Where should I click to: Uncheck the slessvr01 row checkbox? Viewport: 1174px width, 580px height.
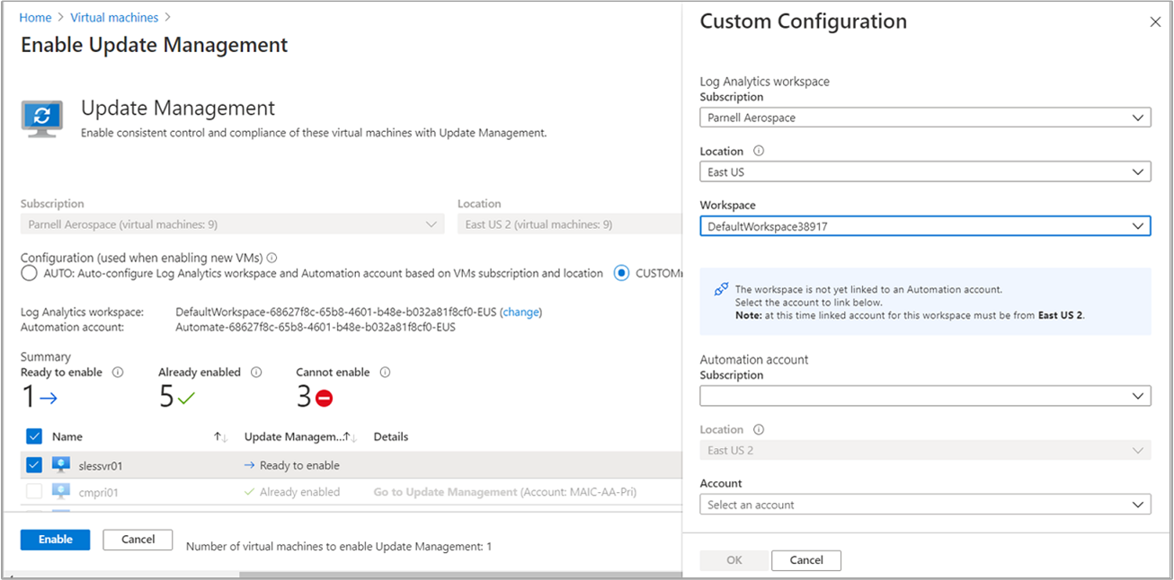click(33, 464)
